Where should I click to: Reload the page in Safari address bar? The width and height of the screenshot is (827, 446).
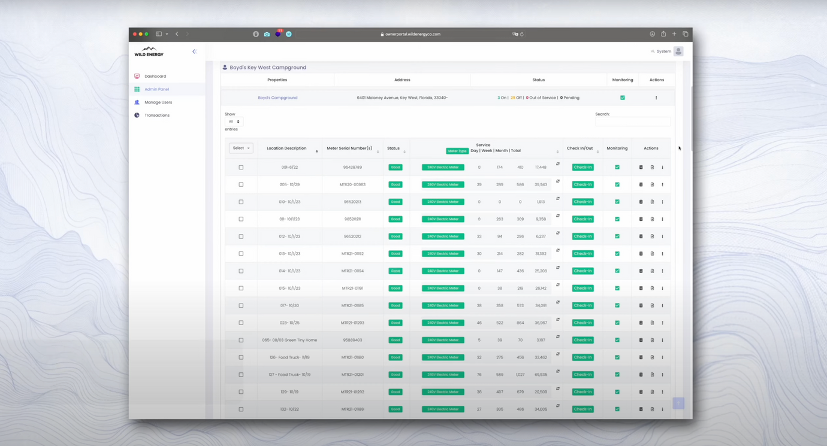pyautogui.click(x=522, y=34)
